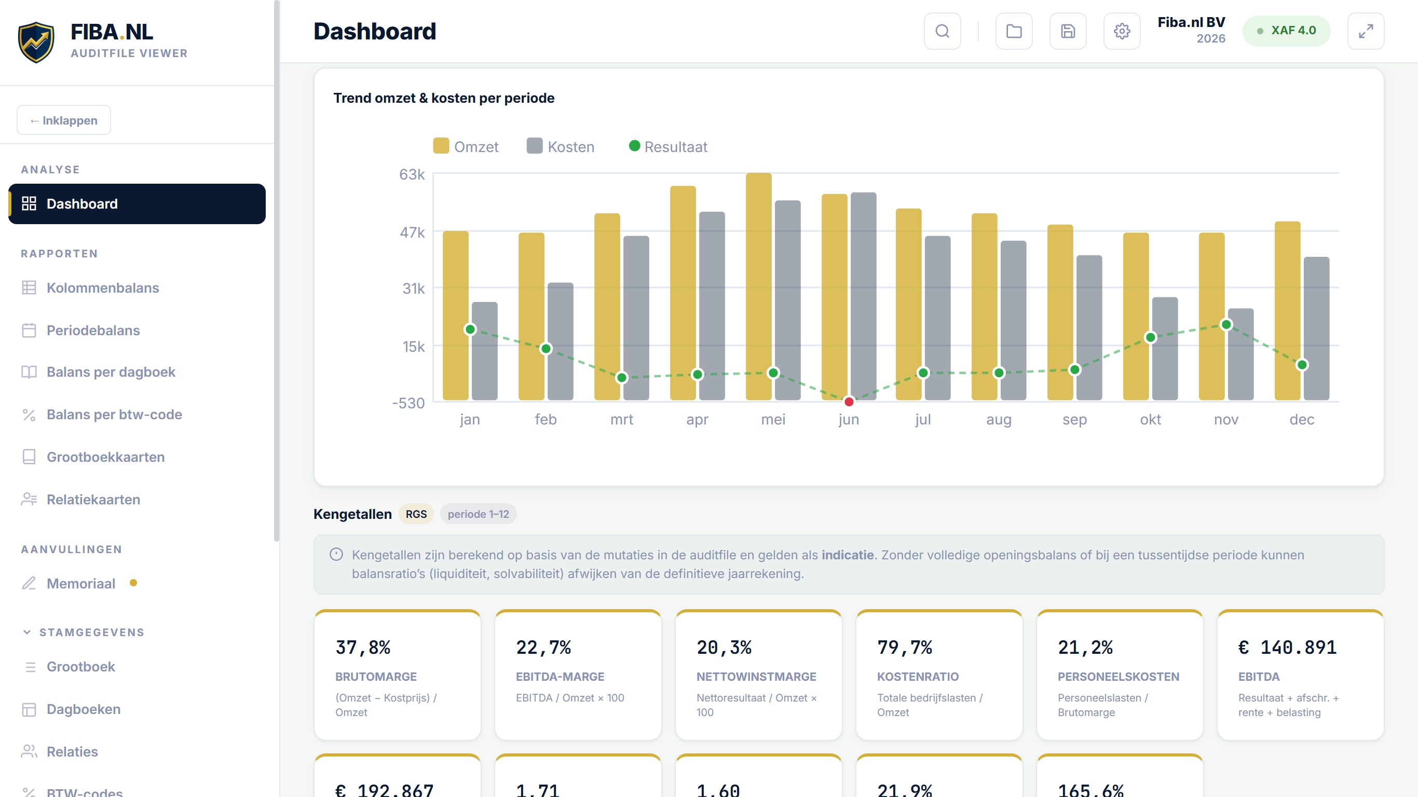
Task: Click the nov Resultaat data point
Action: tap(1226, 324)
